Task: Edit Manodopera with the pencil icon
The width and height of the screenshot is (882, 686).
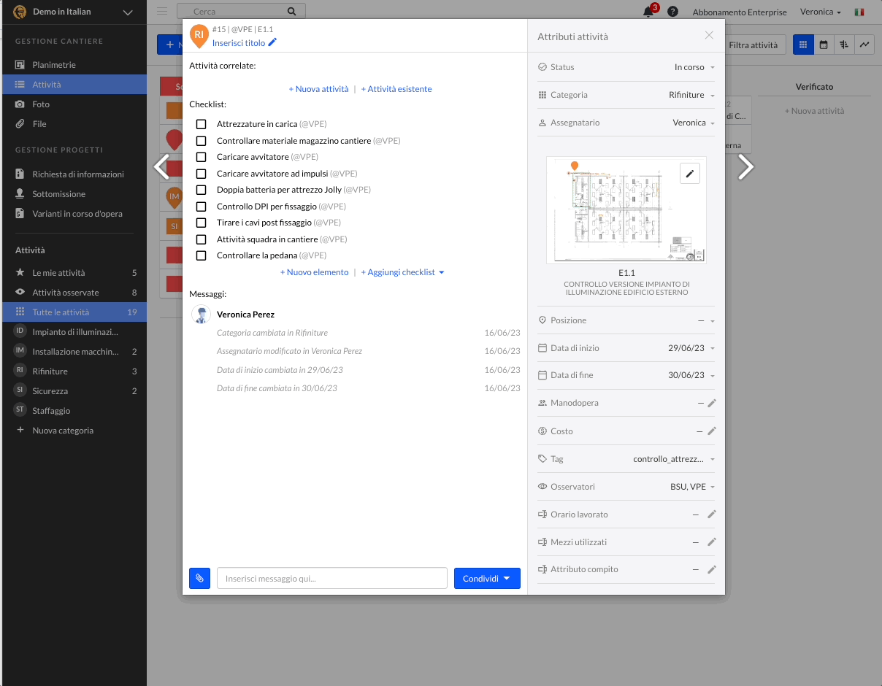Action: tap(712, 403)
